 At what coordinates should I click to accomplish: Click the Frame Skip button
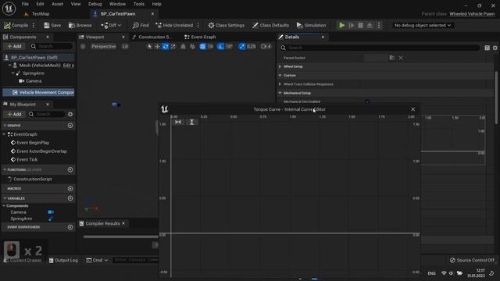[352, 25]
